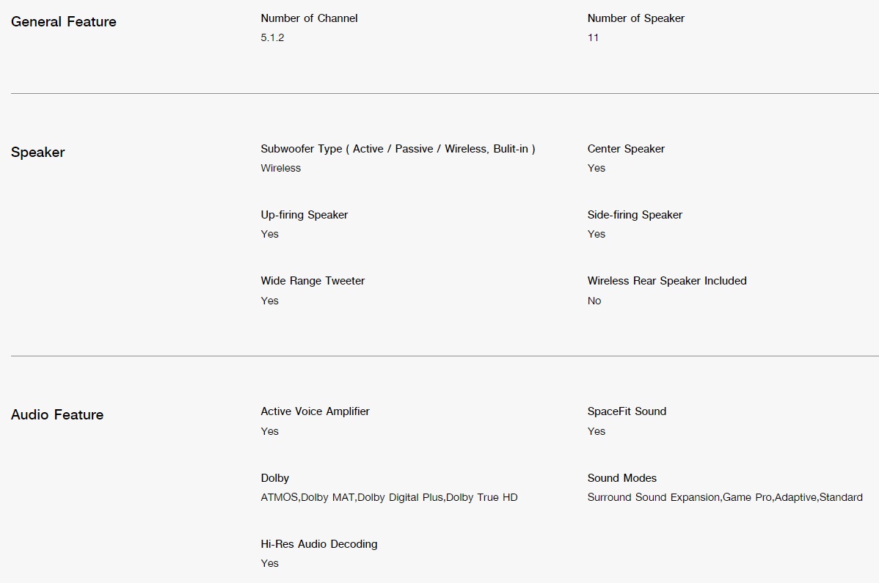This screenshot has height=583, width=879.
Task: Select the Wireless subwoofer value
Action: (281, 168)
